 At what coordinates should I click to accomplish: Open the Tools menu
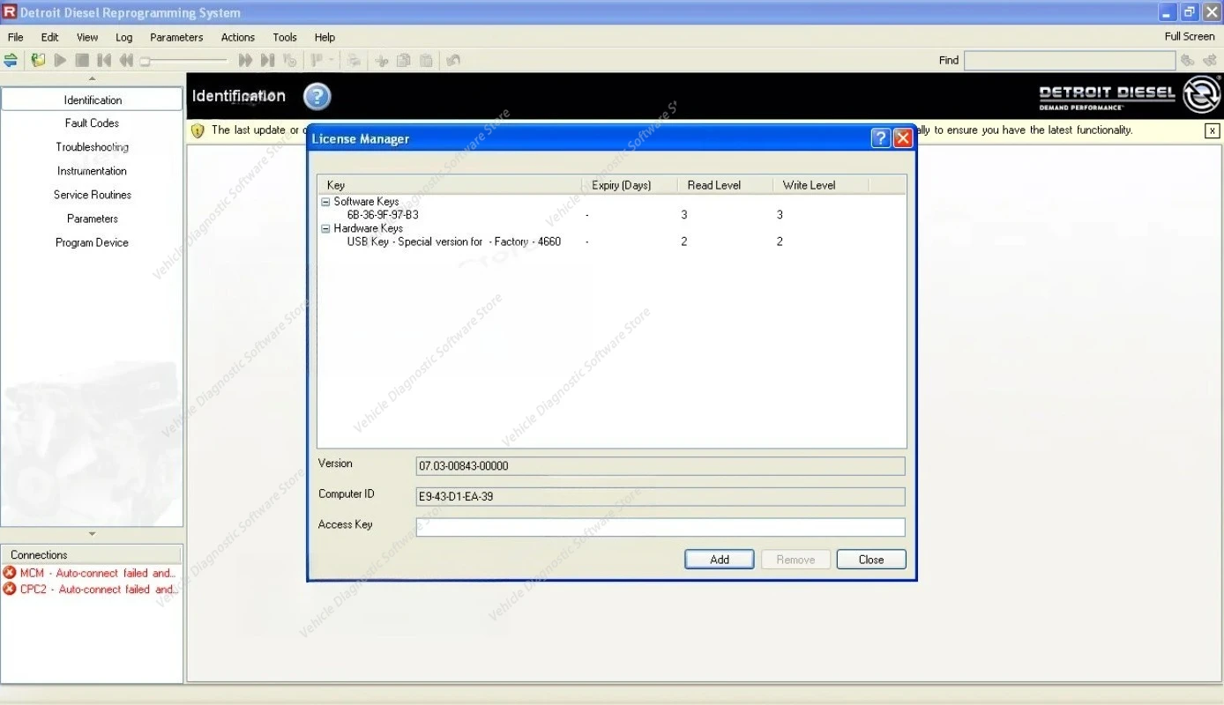click(285, 37)
